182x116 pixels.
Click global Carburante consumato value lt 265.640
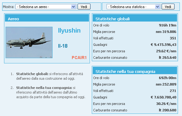(x=167, y=58)
